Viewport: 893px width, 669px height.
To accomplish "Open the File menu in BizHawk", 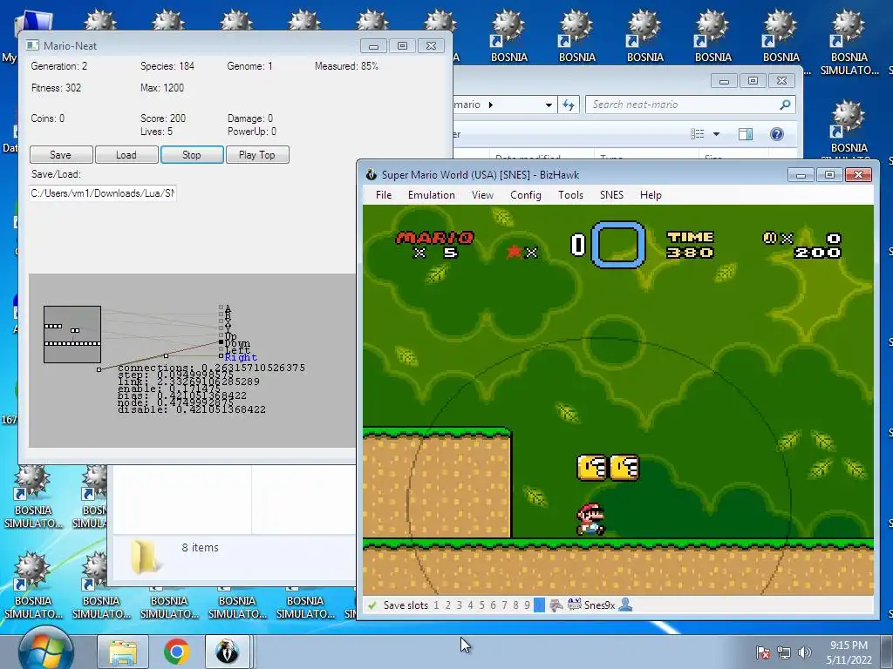I will pyautogui.click(x=384, y=195).
